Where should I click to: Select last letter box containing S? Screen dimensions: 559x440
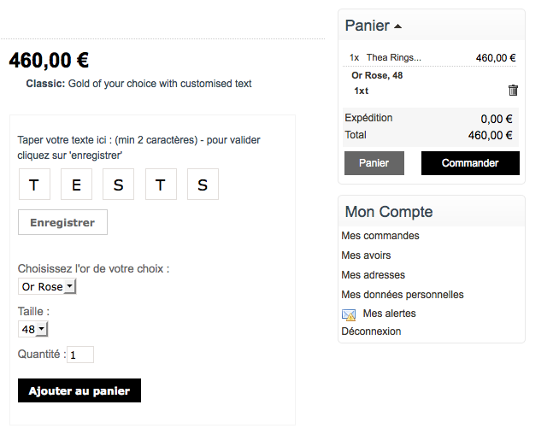[203, 185]
